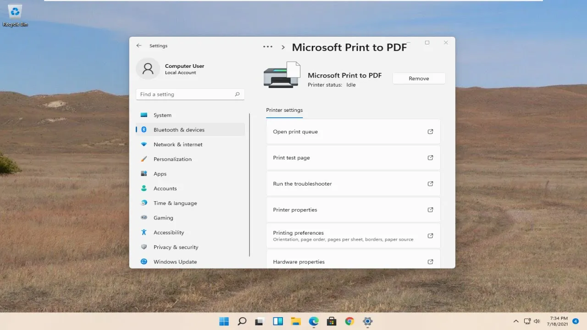This screenshot has height=330, width=587.
Task: Open Accessibility settings
Action: pyautogui.click(x=190, y=232)
